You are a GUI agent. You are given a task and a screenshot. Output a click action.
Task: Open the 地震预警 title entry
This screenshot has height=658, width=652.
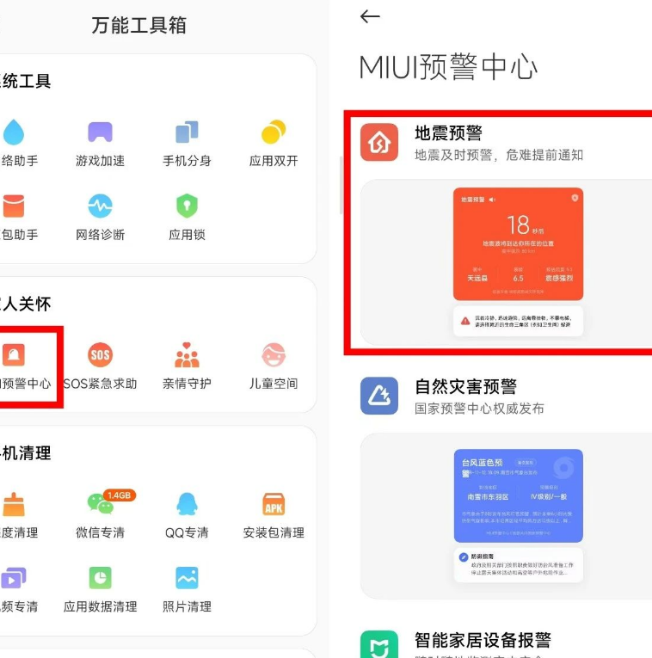coord(448,133)
